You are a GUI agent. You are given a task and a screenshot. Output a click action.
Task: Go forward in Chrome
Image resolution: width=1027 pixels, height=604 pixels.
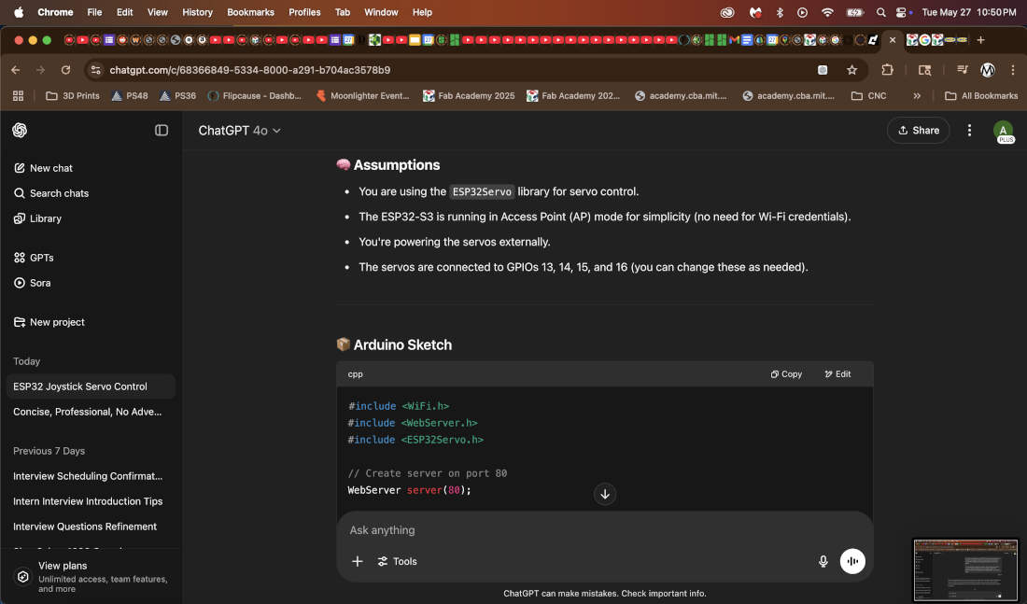coord(40,70)
